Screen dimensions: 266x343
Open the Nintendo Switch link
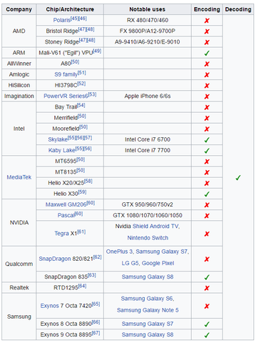click(148, 238)
